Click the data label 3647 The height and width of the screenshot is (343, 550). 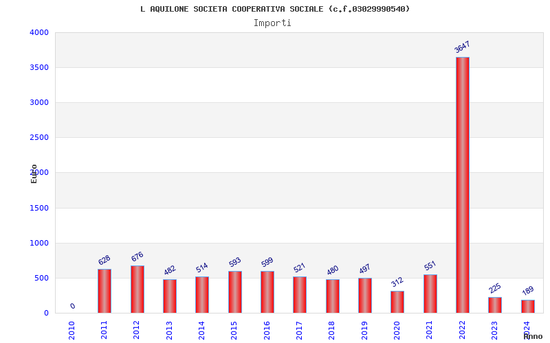pos(462,47)
